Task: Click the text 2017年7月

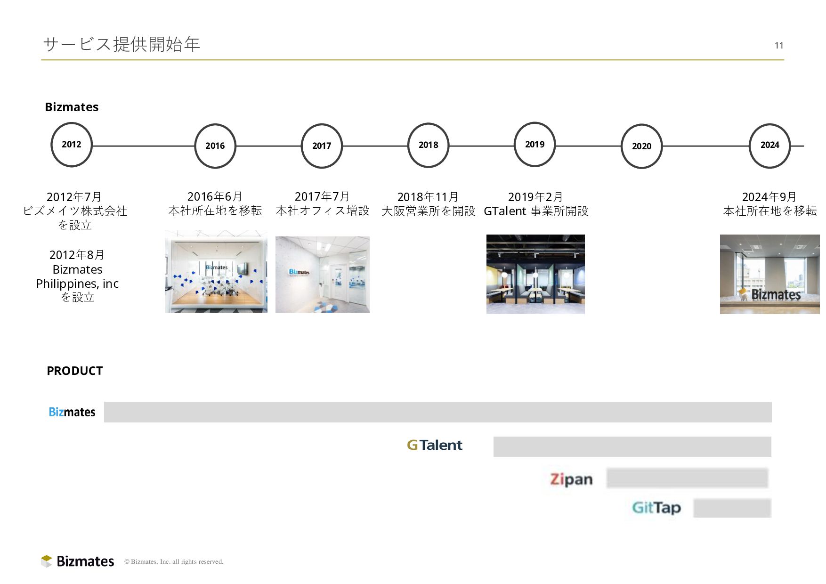Action: coord(322,196)
